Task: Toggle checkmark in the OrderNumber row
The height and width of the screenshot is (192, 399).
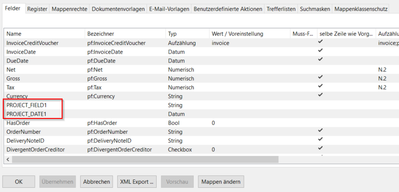Action: point(320,131)
